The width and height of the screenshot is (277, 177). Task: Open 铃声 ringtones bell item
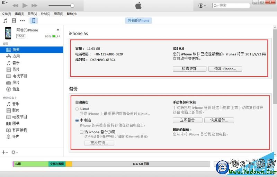click(x=13, y=137)
